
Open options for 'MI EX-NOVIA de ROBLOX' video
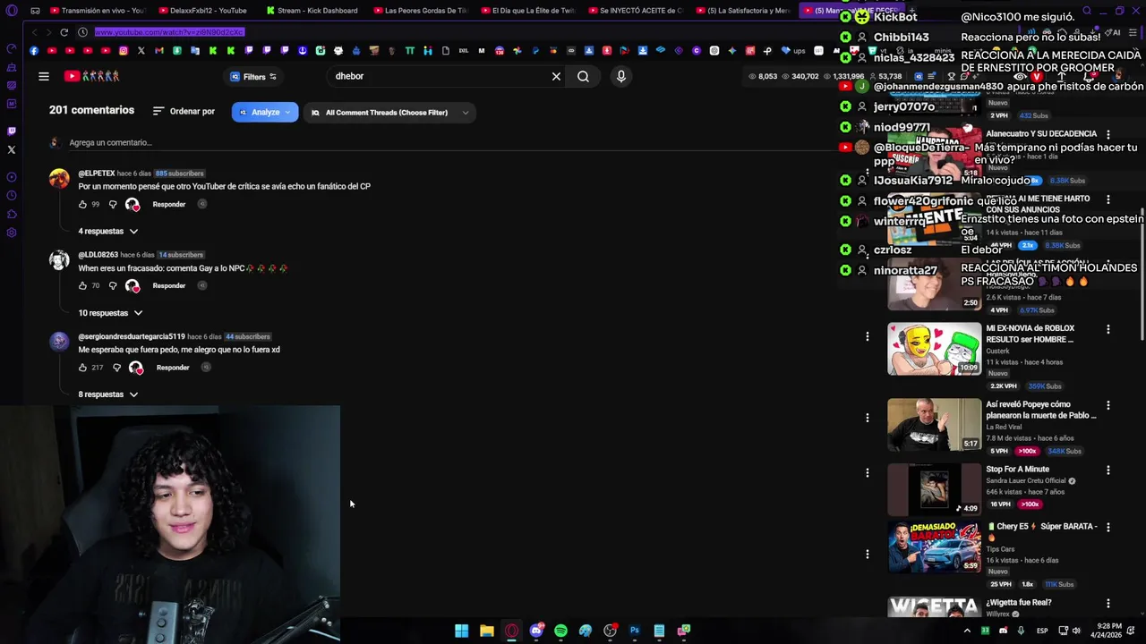(x=1108, y=329)
